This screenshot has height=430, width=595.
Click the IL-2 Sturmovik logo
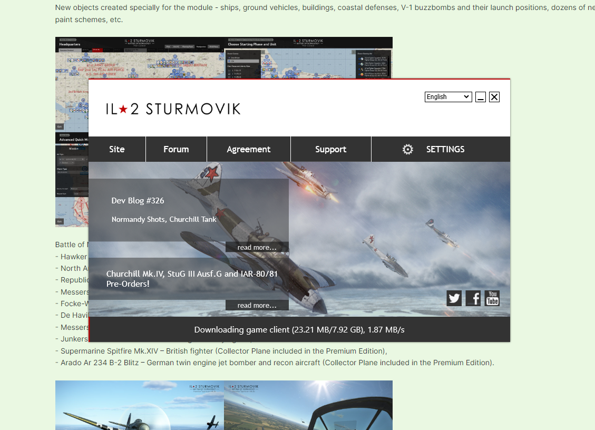(173, 109)
